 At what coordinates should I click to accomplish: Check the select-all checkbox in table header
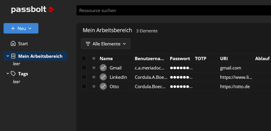tap(84, 59)
